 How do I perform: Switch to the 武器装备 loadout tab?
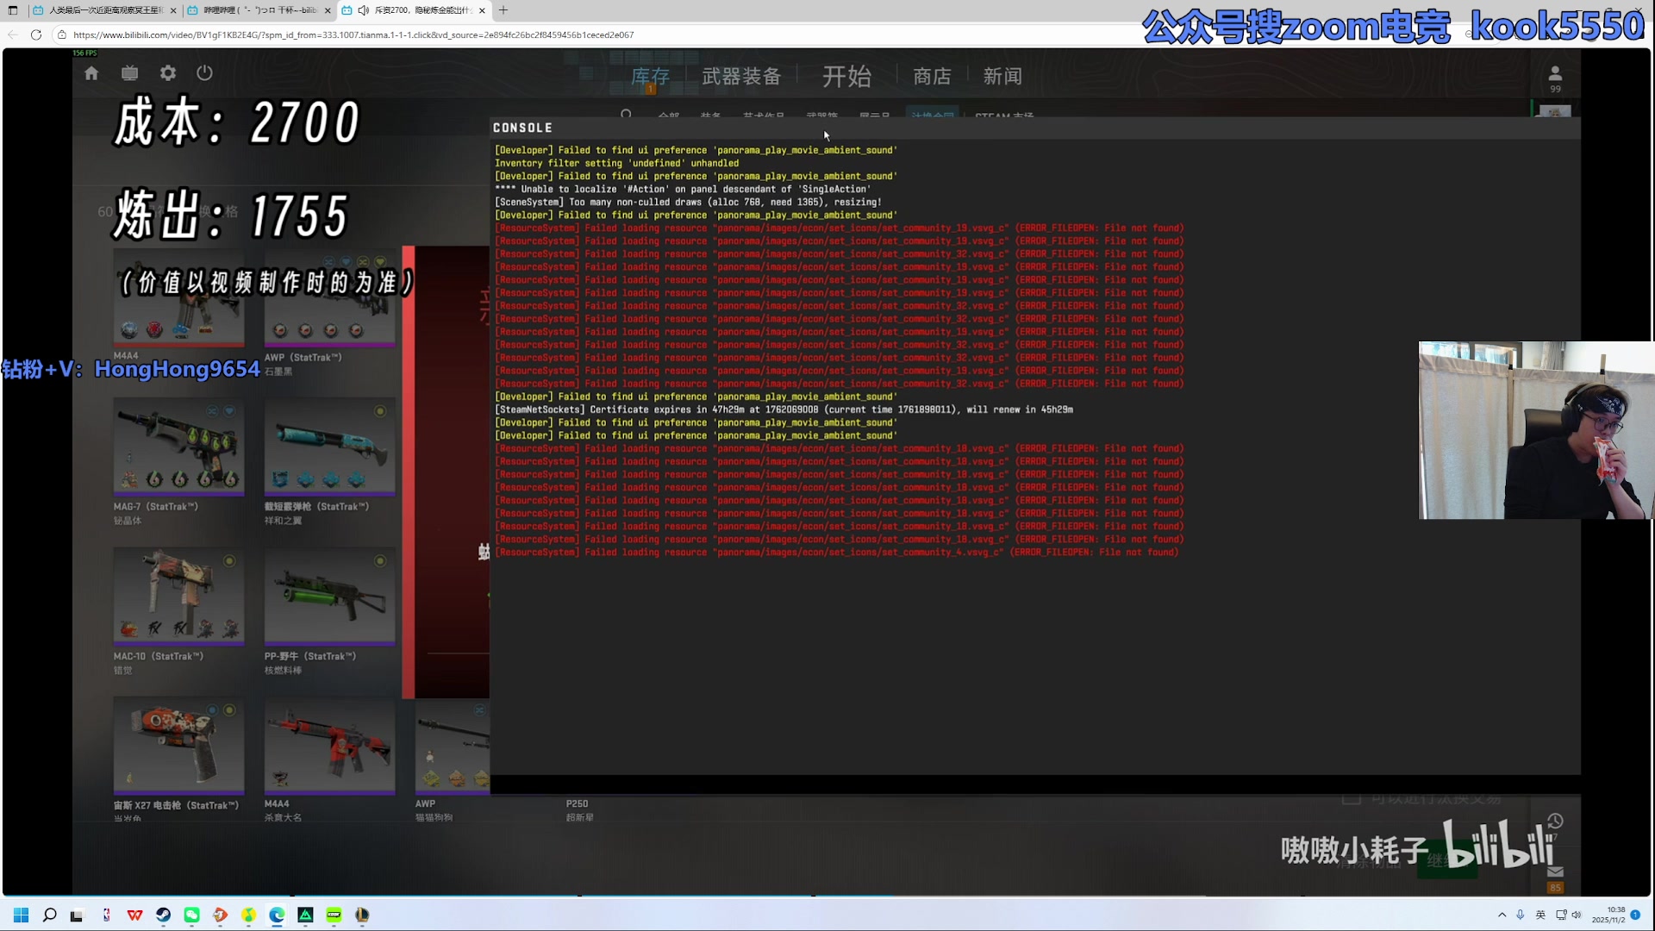741,77
